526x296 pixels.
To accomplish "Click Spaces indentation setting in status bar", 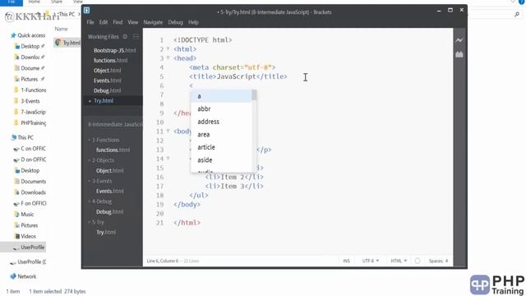I will (438, 261).
